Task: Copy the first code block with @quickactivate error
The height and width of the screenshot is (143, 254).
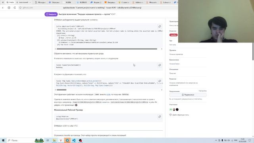Action: (x=160, y=27)
